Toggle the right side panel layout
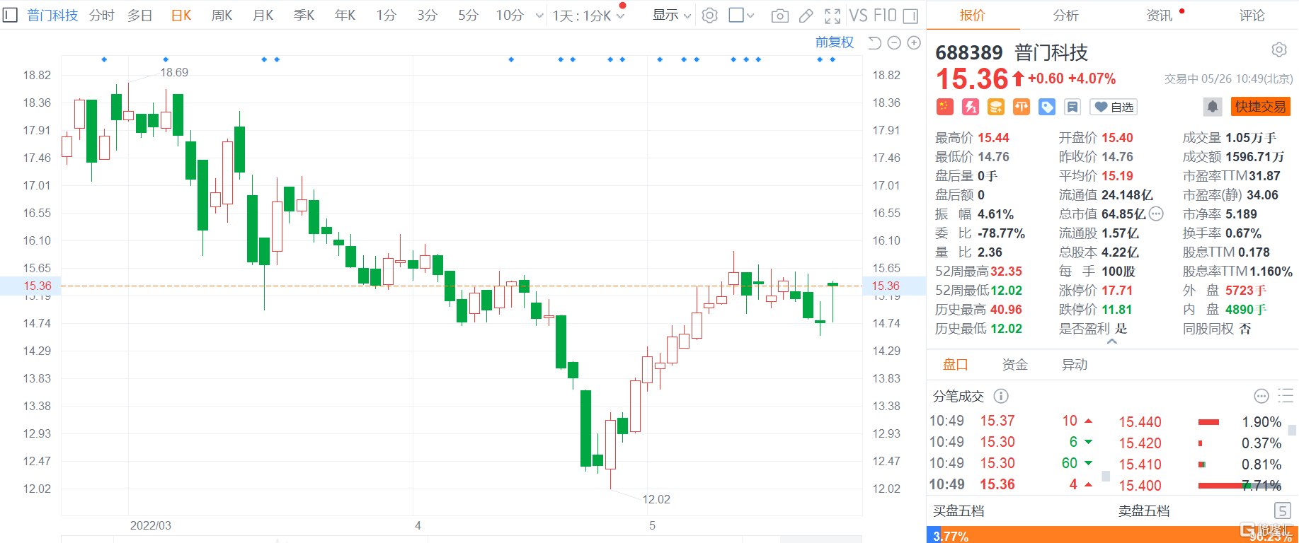The height and width of the screenshot is (543, 1299). [x=910, y=16]
